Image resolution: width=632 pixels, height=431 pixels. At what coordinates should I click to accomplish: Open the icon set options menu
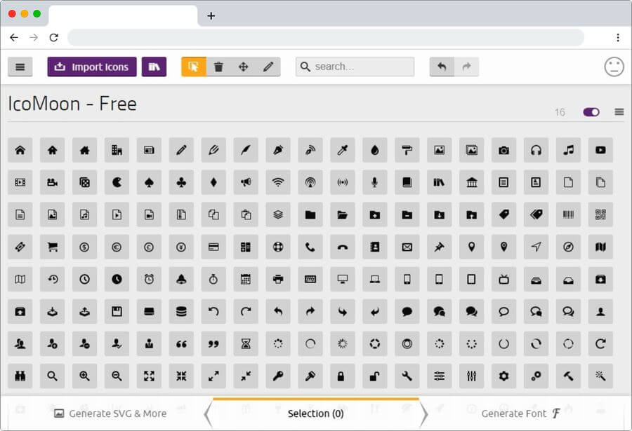(x=619, y=112)
